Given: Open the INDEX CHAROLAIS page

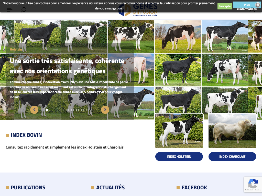Looking at the screenshot, I should click(232, 156).
